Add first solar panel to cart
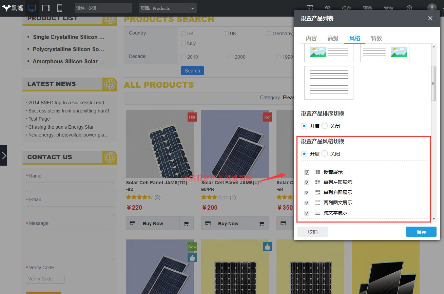 coord(186,224)
